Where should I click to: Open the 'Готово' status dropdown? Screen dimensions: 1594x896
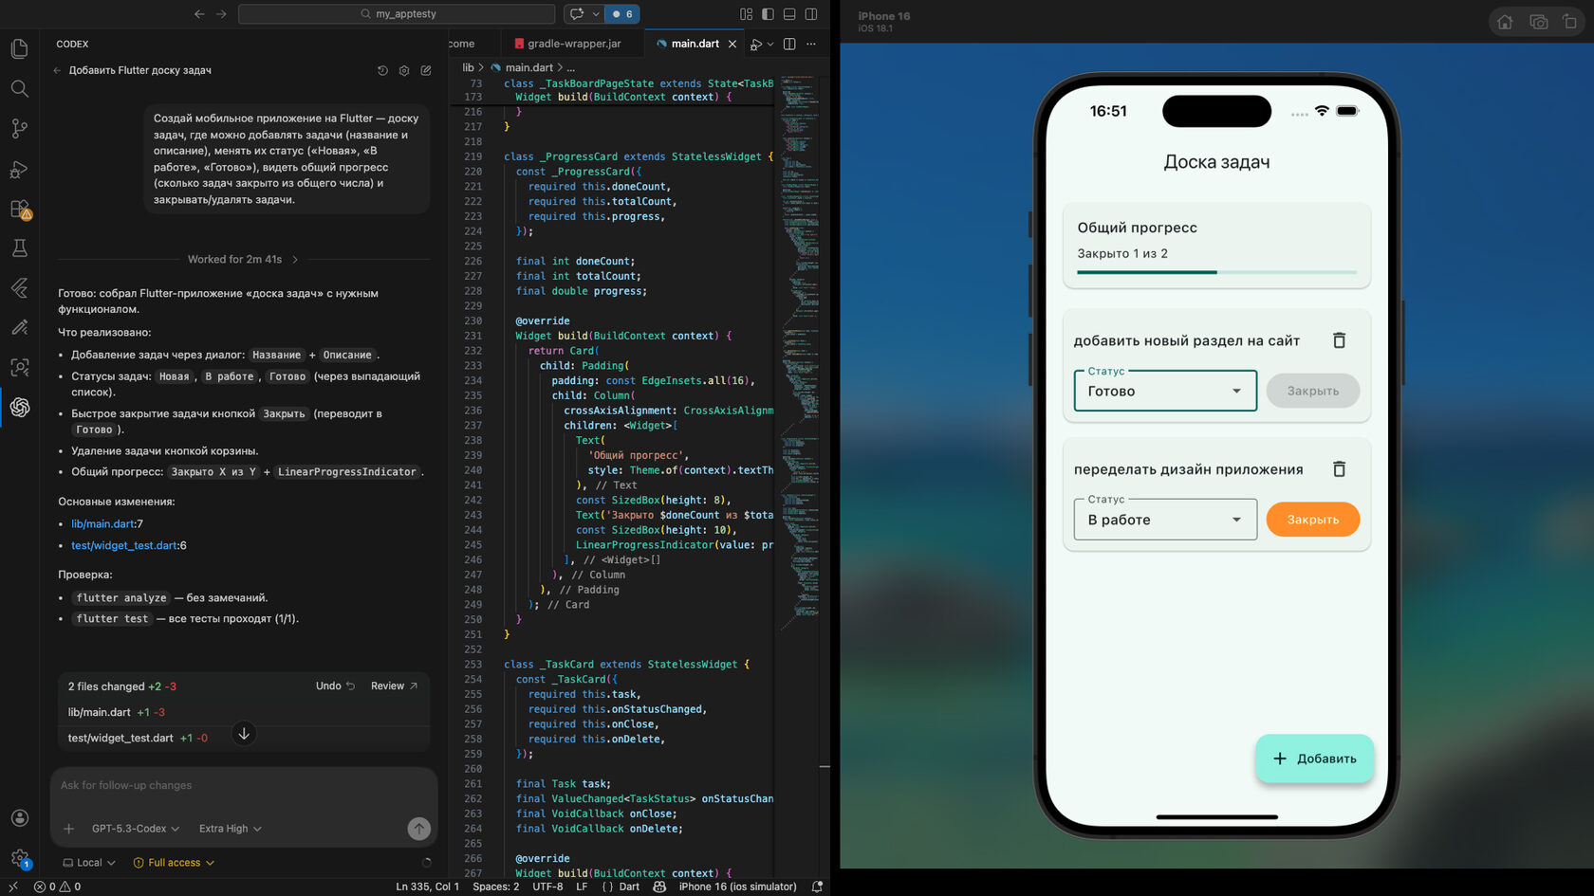point(1165,391)
